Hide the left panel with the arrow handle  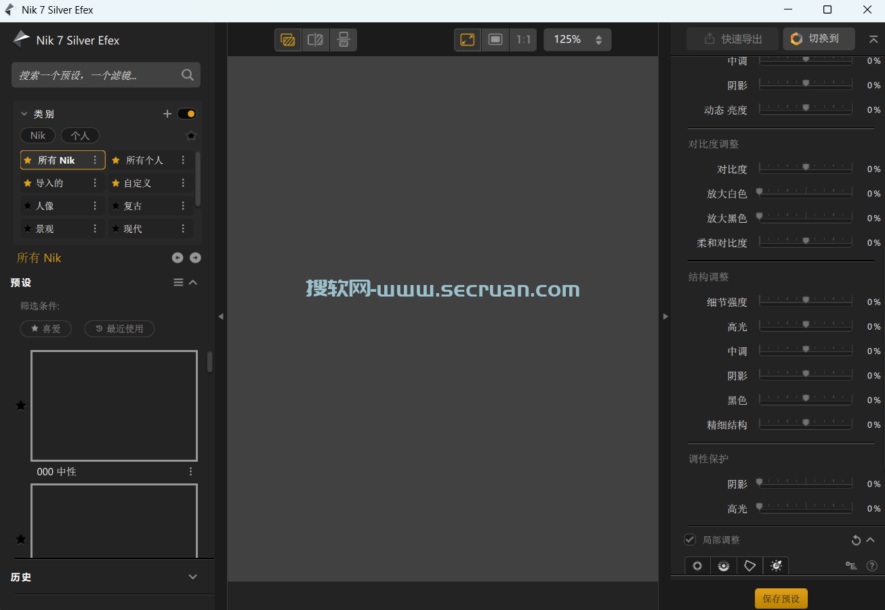click(221, 316)
